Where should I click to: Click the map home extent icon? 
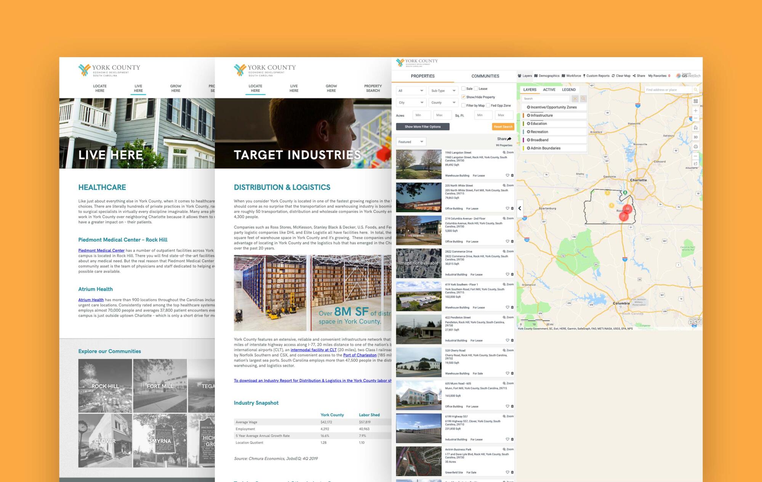click(696, 128)
